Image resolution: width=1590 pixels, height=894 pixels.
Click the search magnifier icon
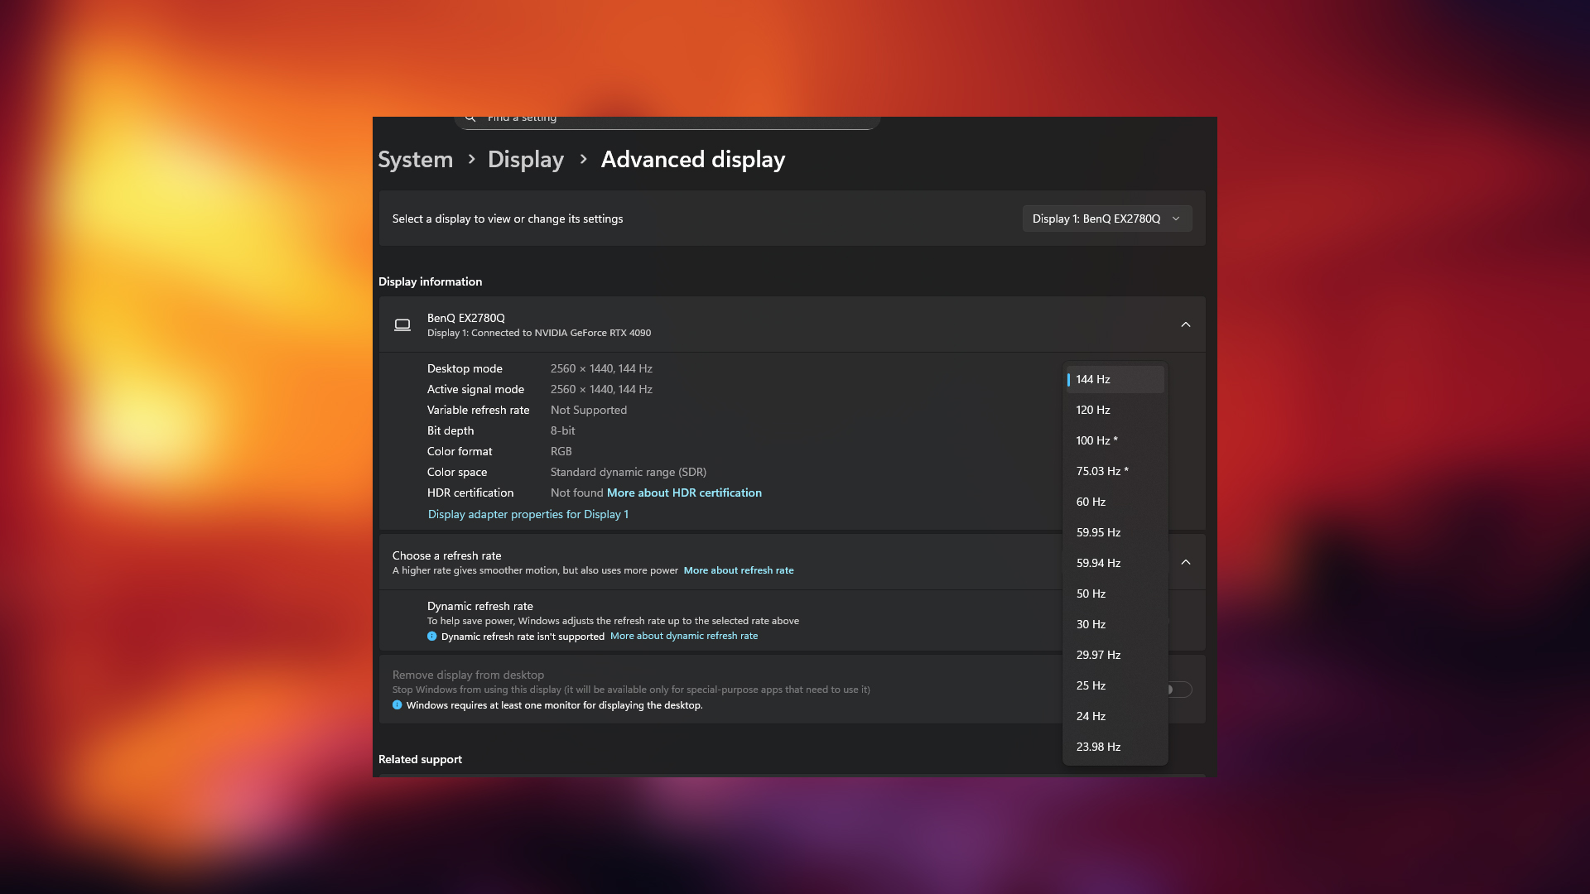pos(470,118)
